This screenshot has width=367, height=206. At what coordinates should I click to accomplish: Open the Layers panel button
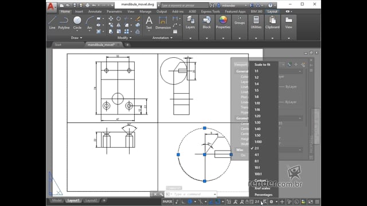190,23
